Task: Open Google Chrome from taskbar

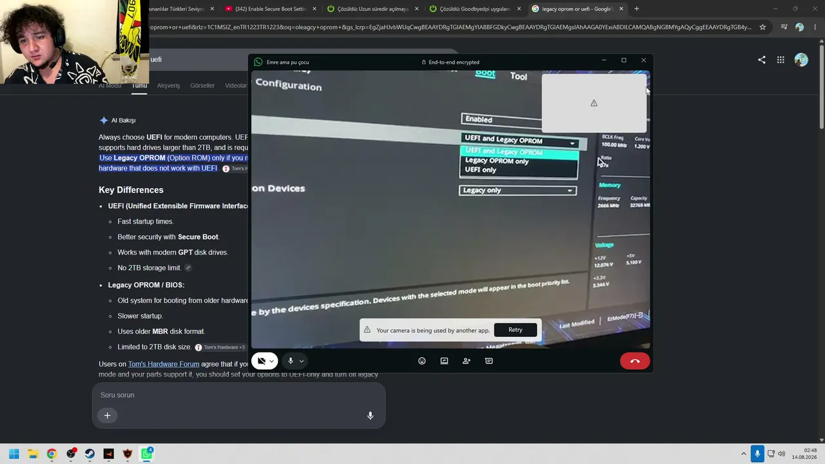Action: [x=52, y=454]
